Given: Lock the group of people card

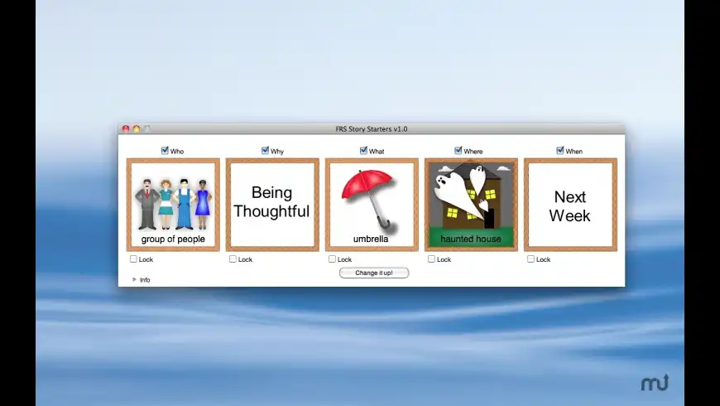Looking at the screenshot, I should click(x=133, y=259).
